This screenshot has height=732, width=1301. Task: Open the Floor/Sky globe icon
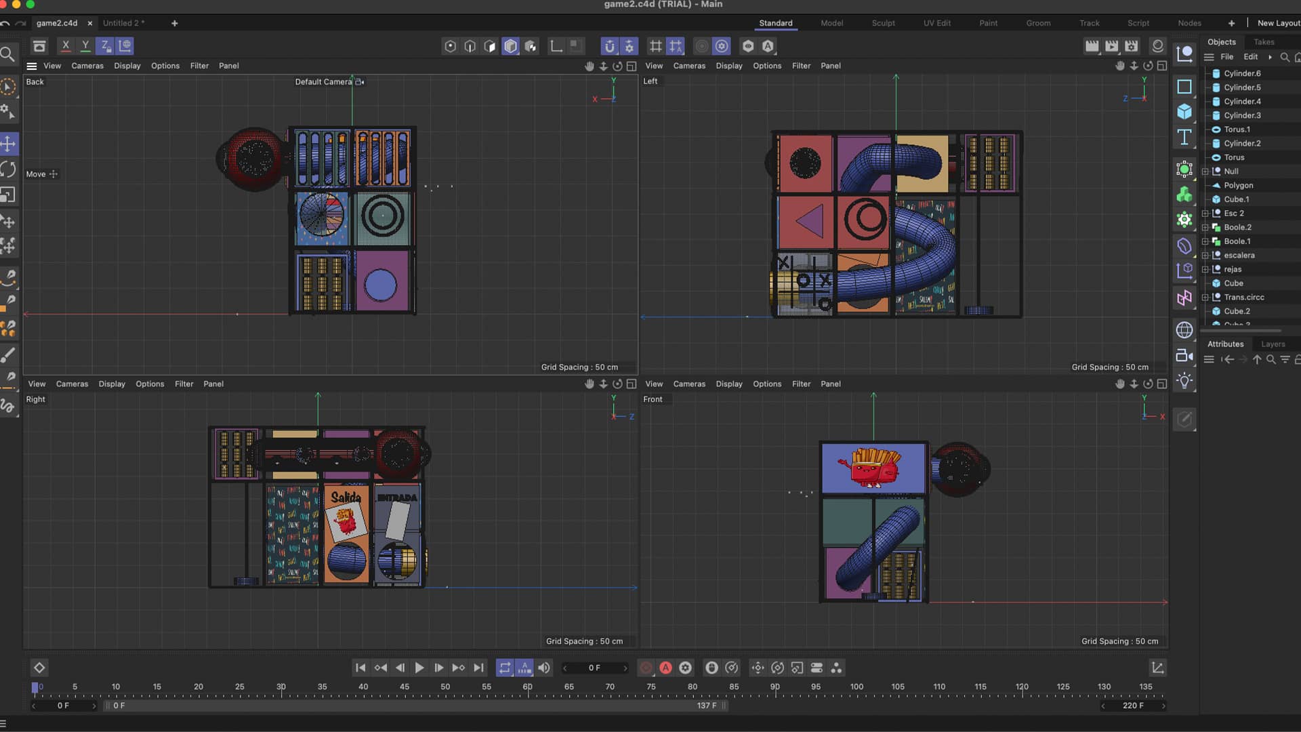pos(1184,330)
